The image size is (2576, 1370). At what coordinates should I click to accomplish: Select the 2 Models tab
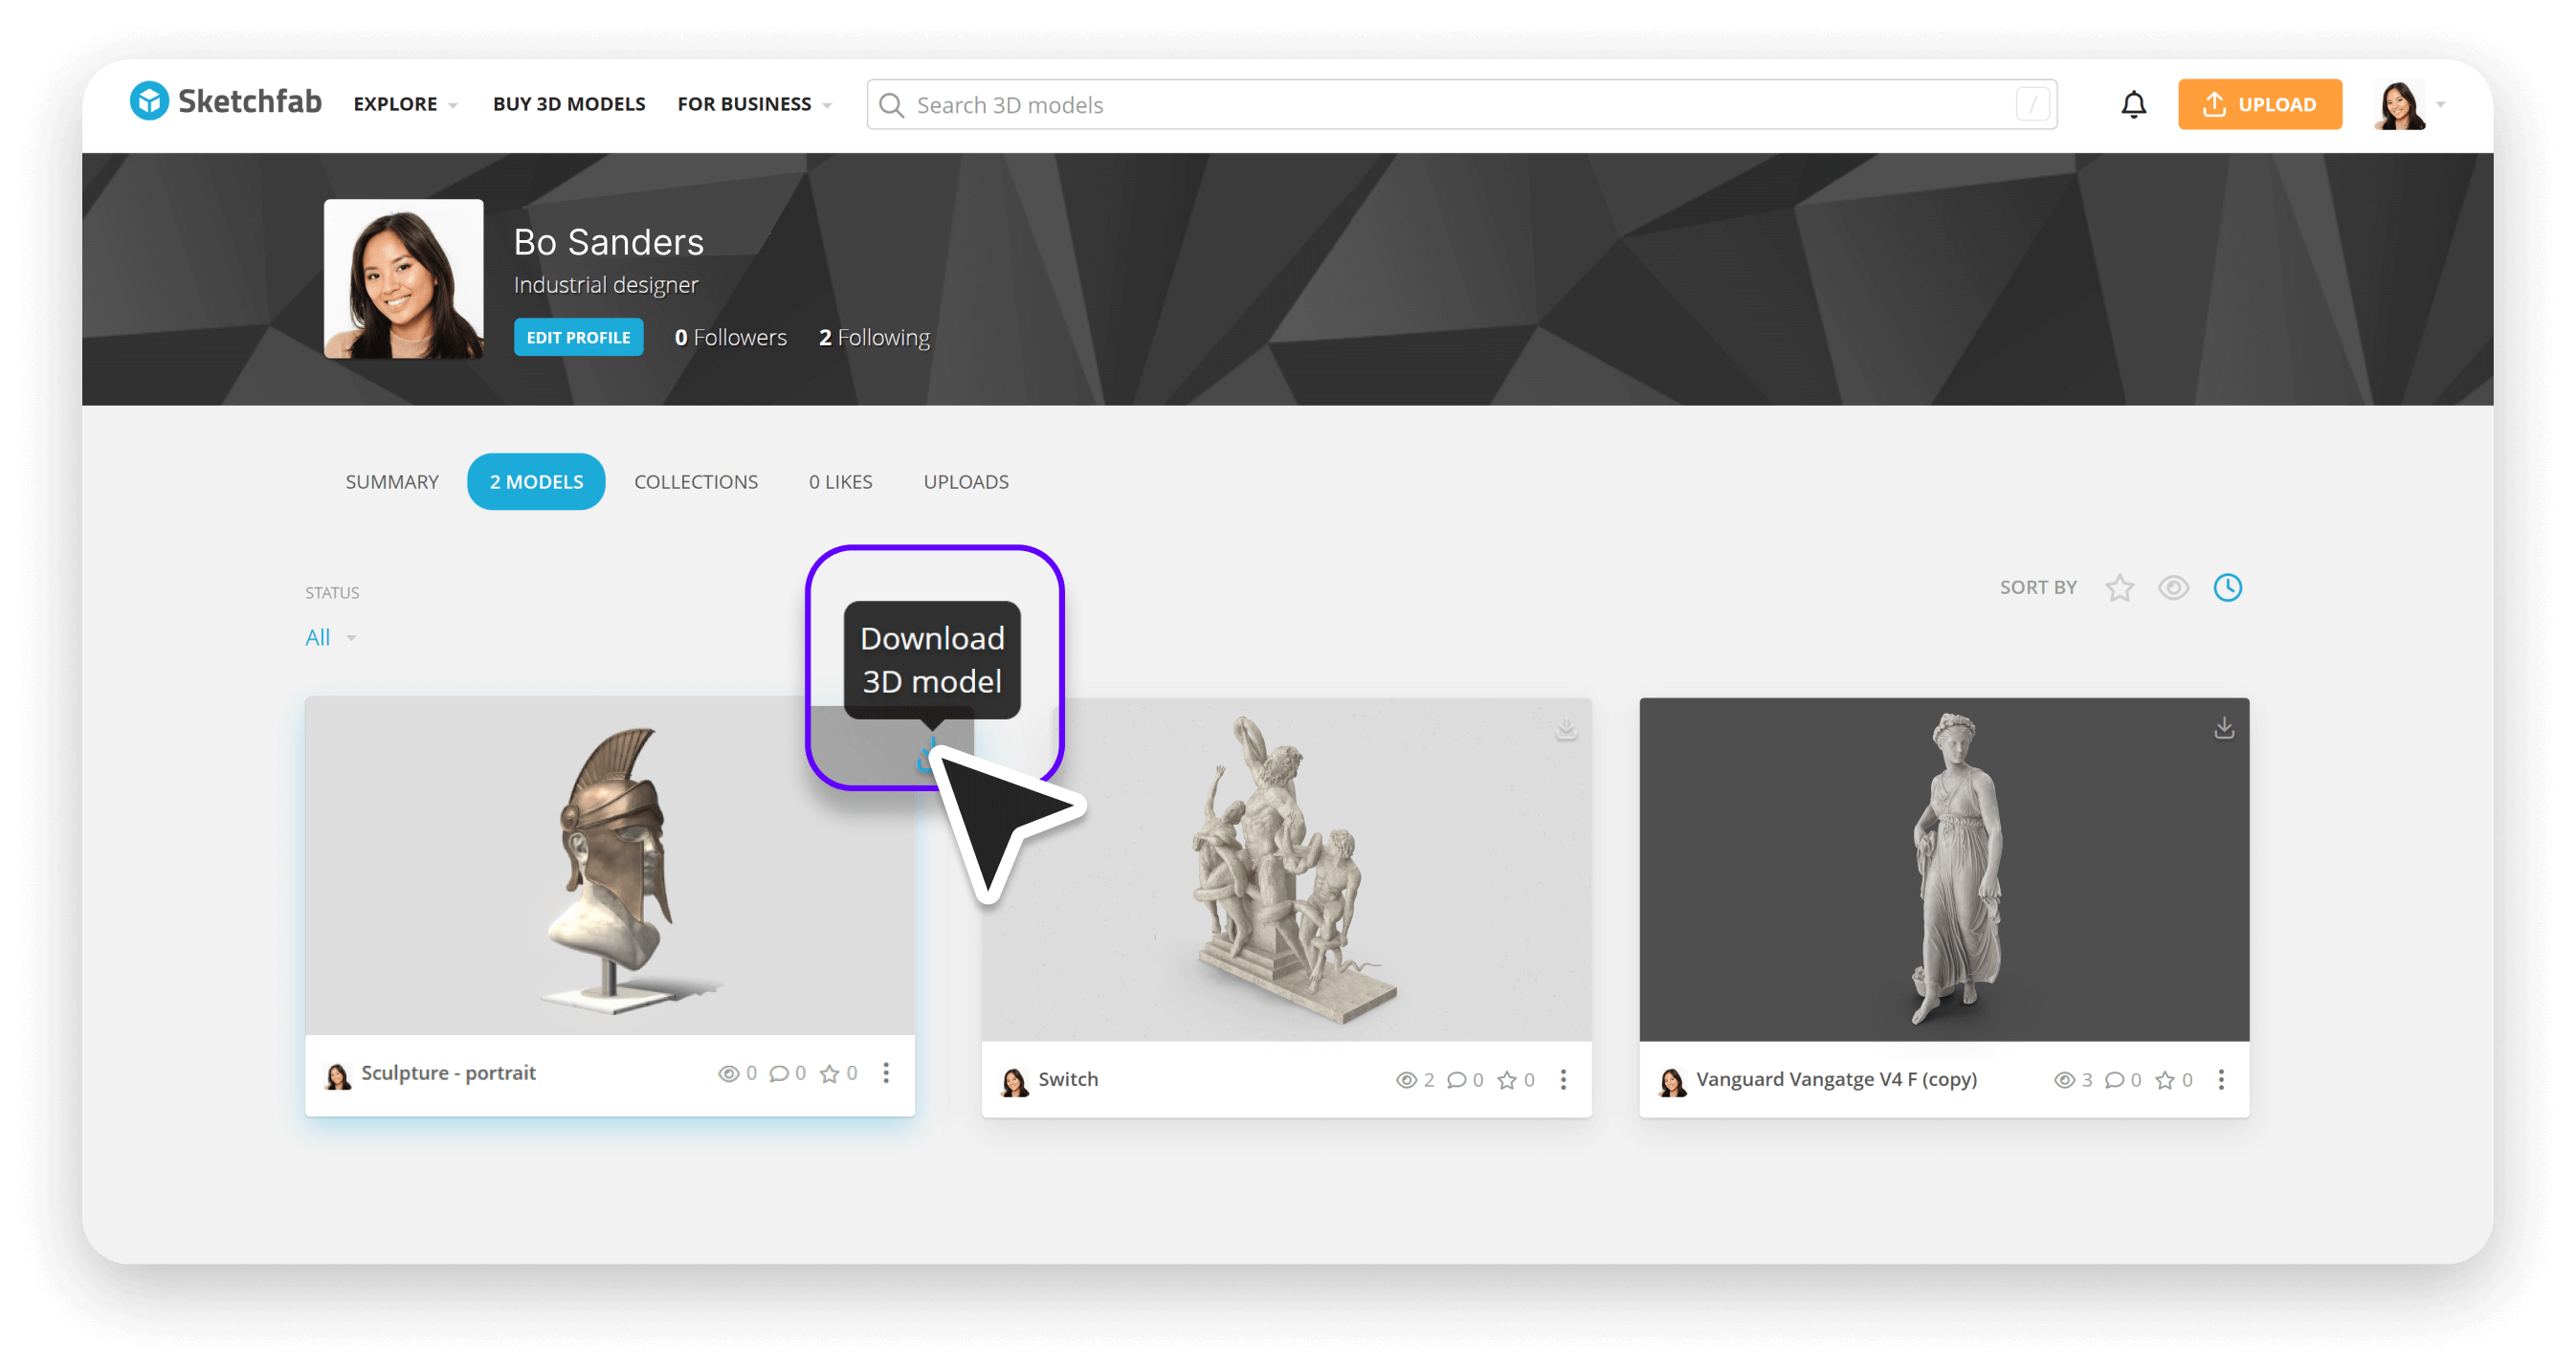(x=536, y=482)
